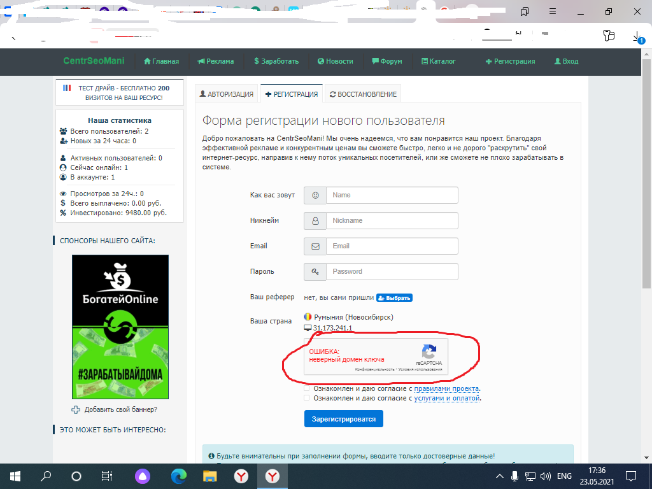The width and height of the screenshot is (652, 489).
Task: Click the reCAPTCHA logo icon
Action: (x=429, y=352)
